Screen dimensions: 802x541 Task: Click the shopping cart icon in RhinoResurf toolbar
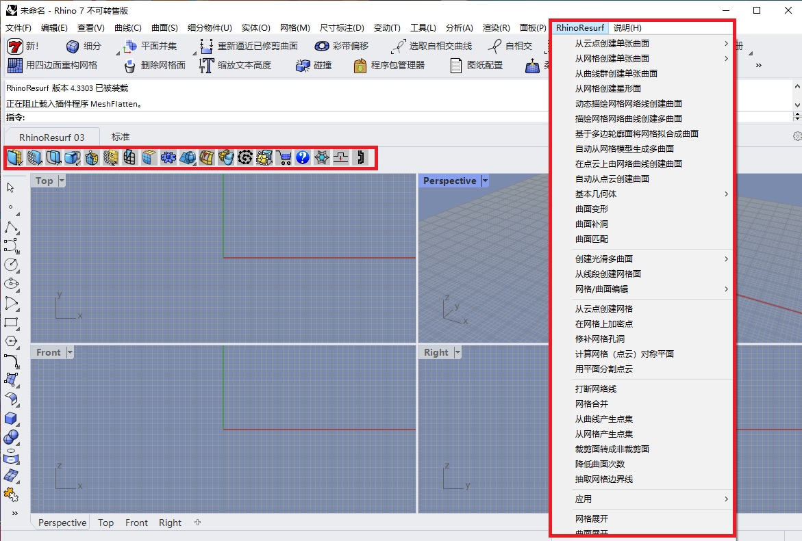pos(284,158)
